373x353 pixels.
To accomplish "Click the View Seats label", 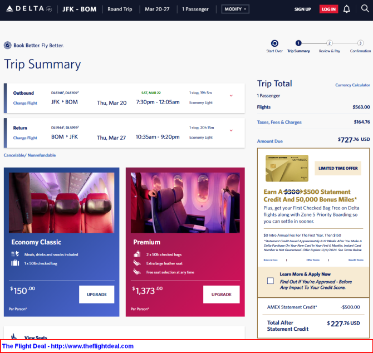I will pyautogui.click(x=36, y=337).
